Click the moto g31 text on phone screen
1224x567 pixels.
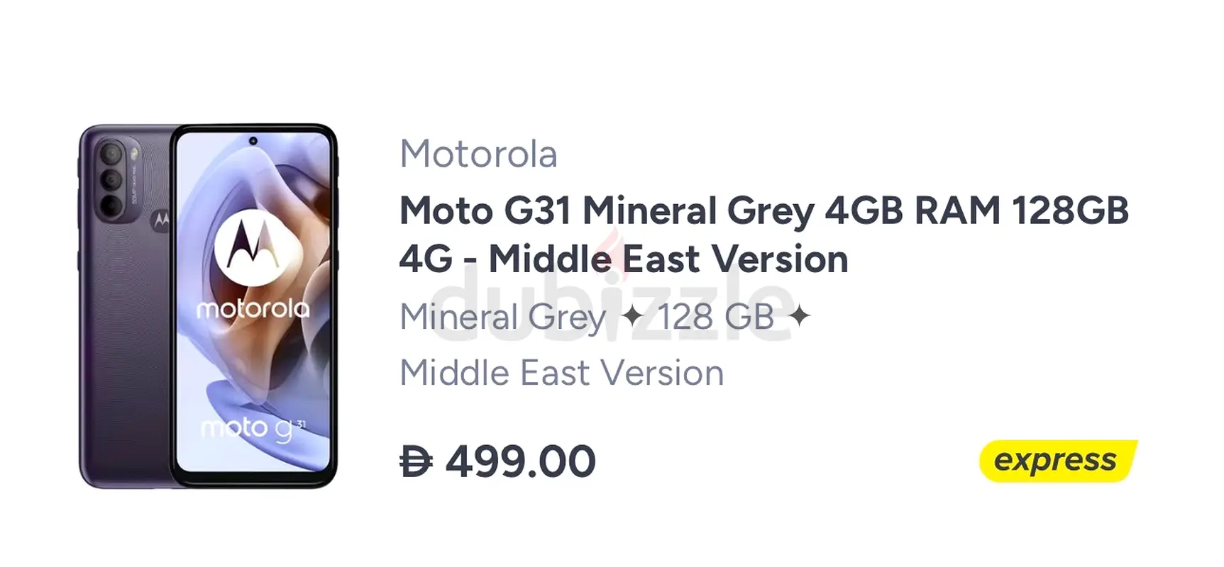253,429
